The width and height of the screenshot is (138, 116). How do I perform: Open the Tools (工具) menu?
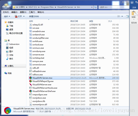coord(32,12)
